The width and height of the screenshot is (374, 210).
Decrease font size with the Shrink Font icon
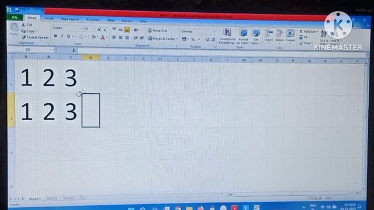click(105, 30)
